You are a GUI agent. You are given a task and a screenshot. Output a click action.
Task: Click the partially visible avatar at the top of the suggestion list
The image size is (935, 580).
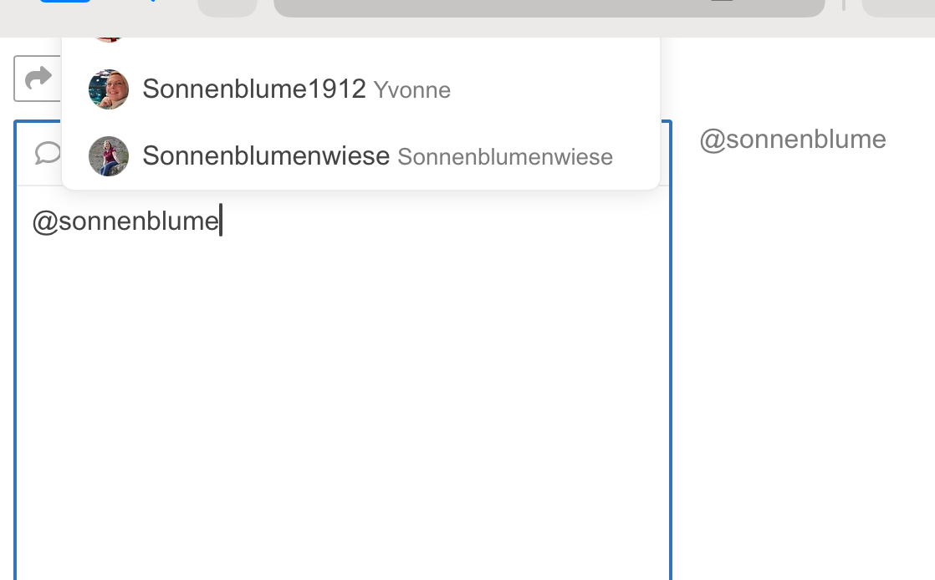point(109,39)
